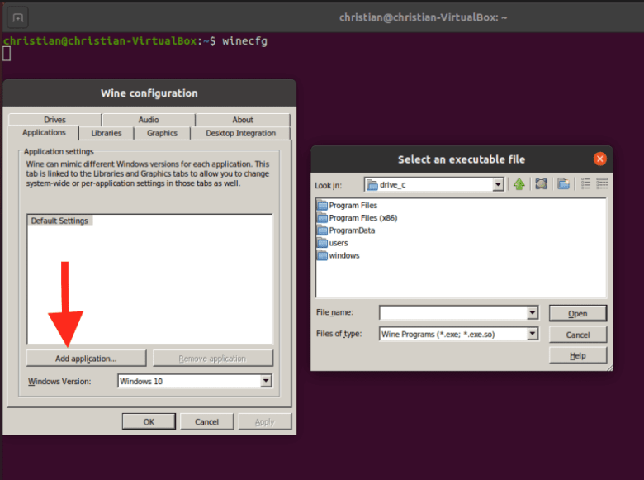Click the terminal window title text
Viewport: 644px width, 480px height.
pyautogui.click(x=423, y=17)
